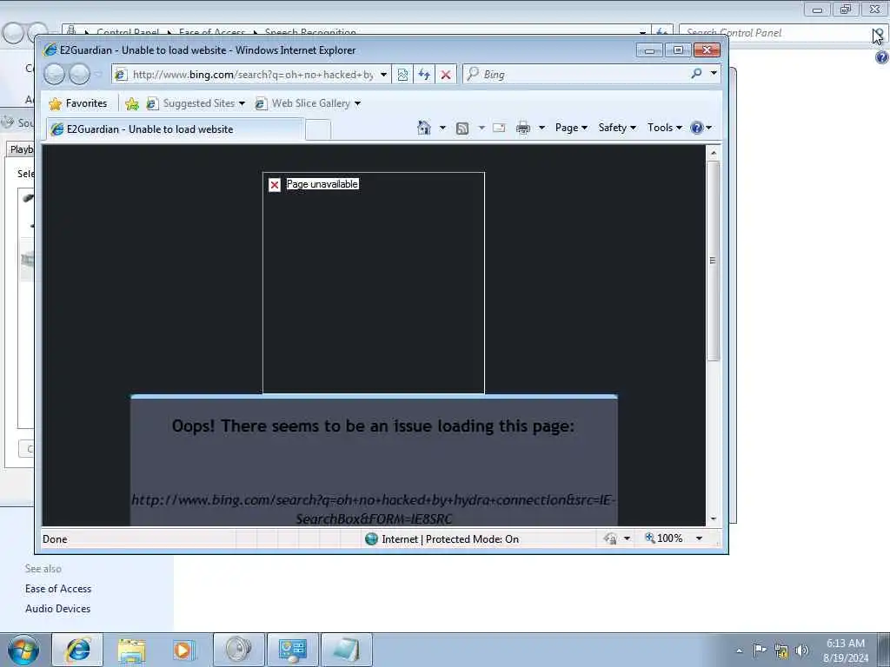Screen dimensions: 890x667
Task: Click the Help question mark icon
Action: point(697,128)
